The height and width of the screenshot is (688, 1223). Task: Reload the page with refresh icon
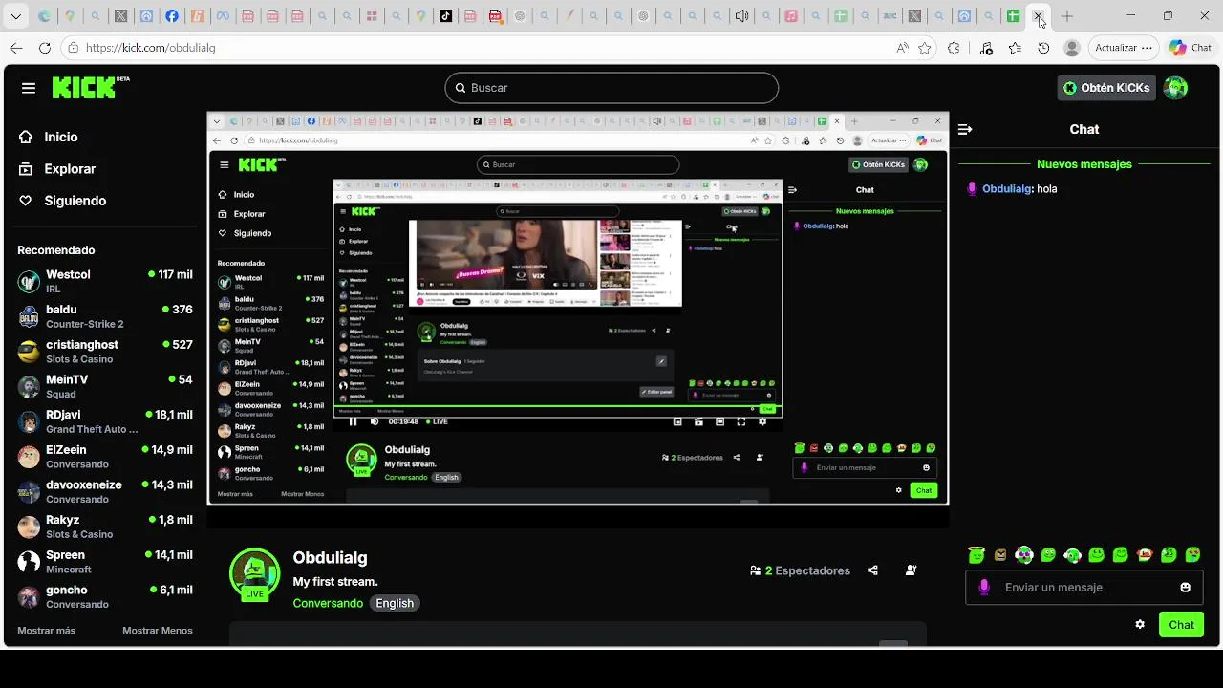(45, 48)
